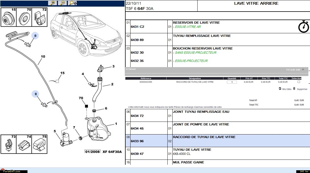Click the pump callout number 5
Image resolution: width=310 pixels, height=173 pixels.
[x=55, y=131]
